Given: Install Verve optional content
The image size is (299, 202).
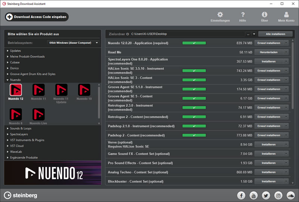Looking at the screenshot, I should coord(269,144).
